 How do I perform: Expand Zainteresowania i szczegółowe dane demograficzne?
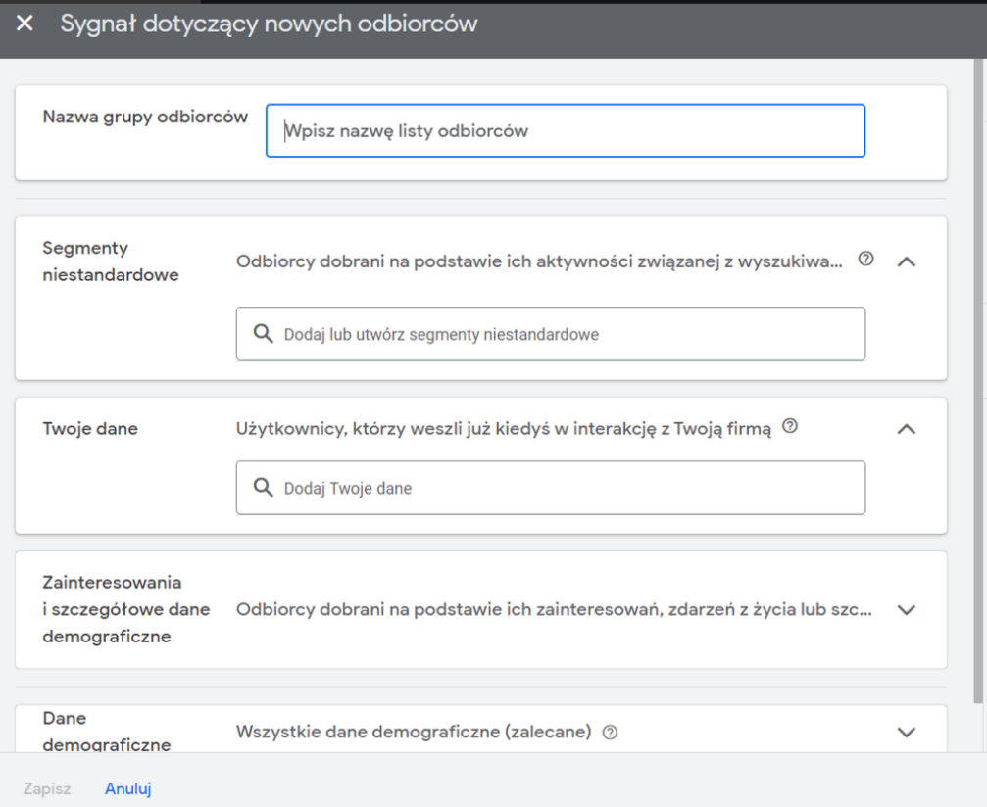[907, 609]
